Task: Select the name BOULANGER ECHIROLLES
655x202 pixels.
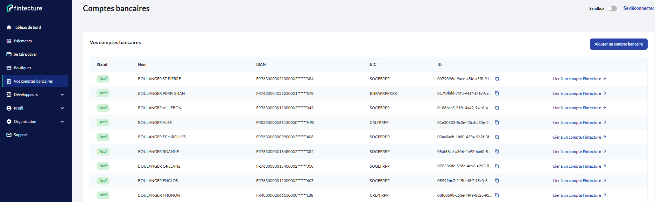Action: 162,137
